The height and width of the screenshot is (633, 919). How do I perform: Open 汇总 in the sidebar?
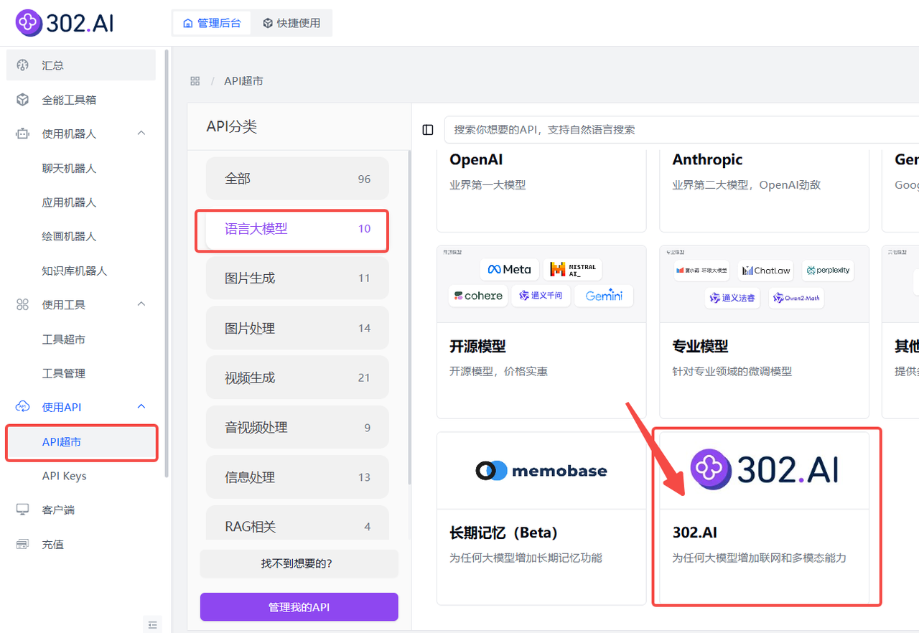[x=81, y=65]
